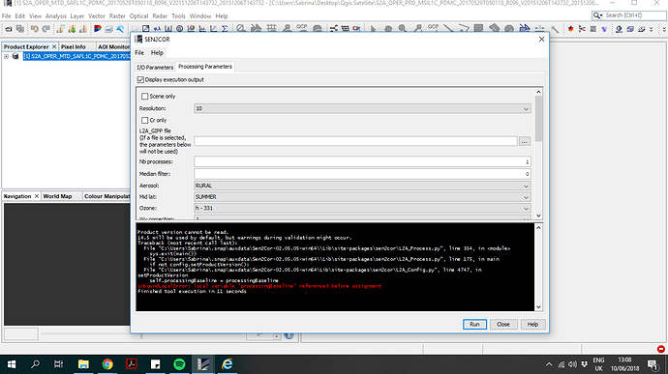
Task: Click the Close button in dialog
Action: 503,324
